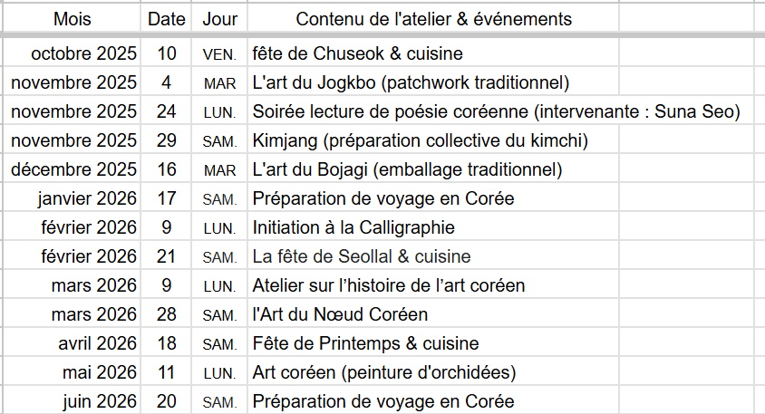Click the 'La fête de Seollal & cuisine' cell
The image size is (765, 414).
362,256
